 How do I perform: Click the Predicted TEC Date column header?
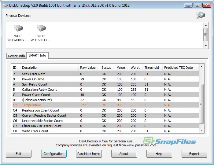click(180, 68)
